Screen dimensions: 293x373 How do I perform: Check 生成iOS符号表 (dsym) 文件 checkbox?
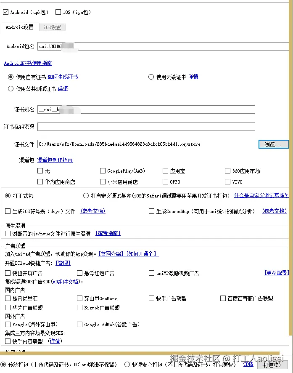(x=8, y=211)
